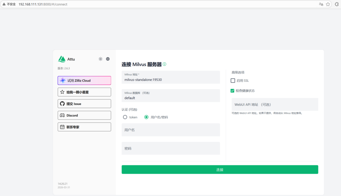Click the browser translate page icon
The width and height of the screenshot is (341, 196).
point(321,4)
